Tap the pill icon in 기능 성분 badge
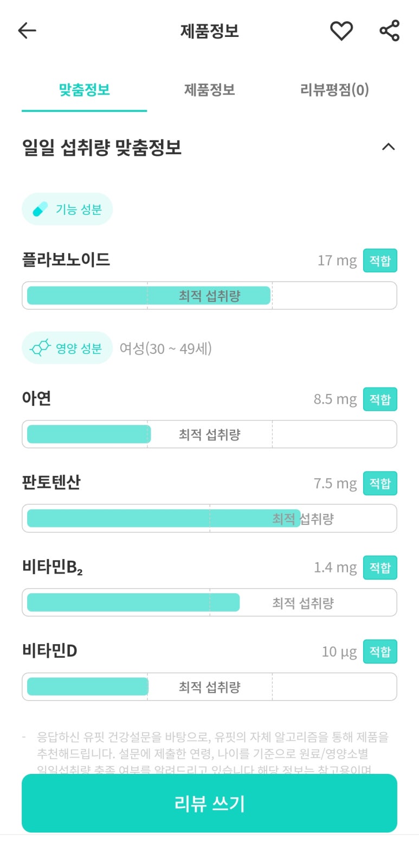419x845 pixels. pos(41,209)
